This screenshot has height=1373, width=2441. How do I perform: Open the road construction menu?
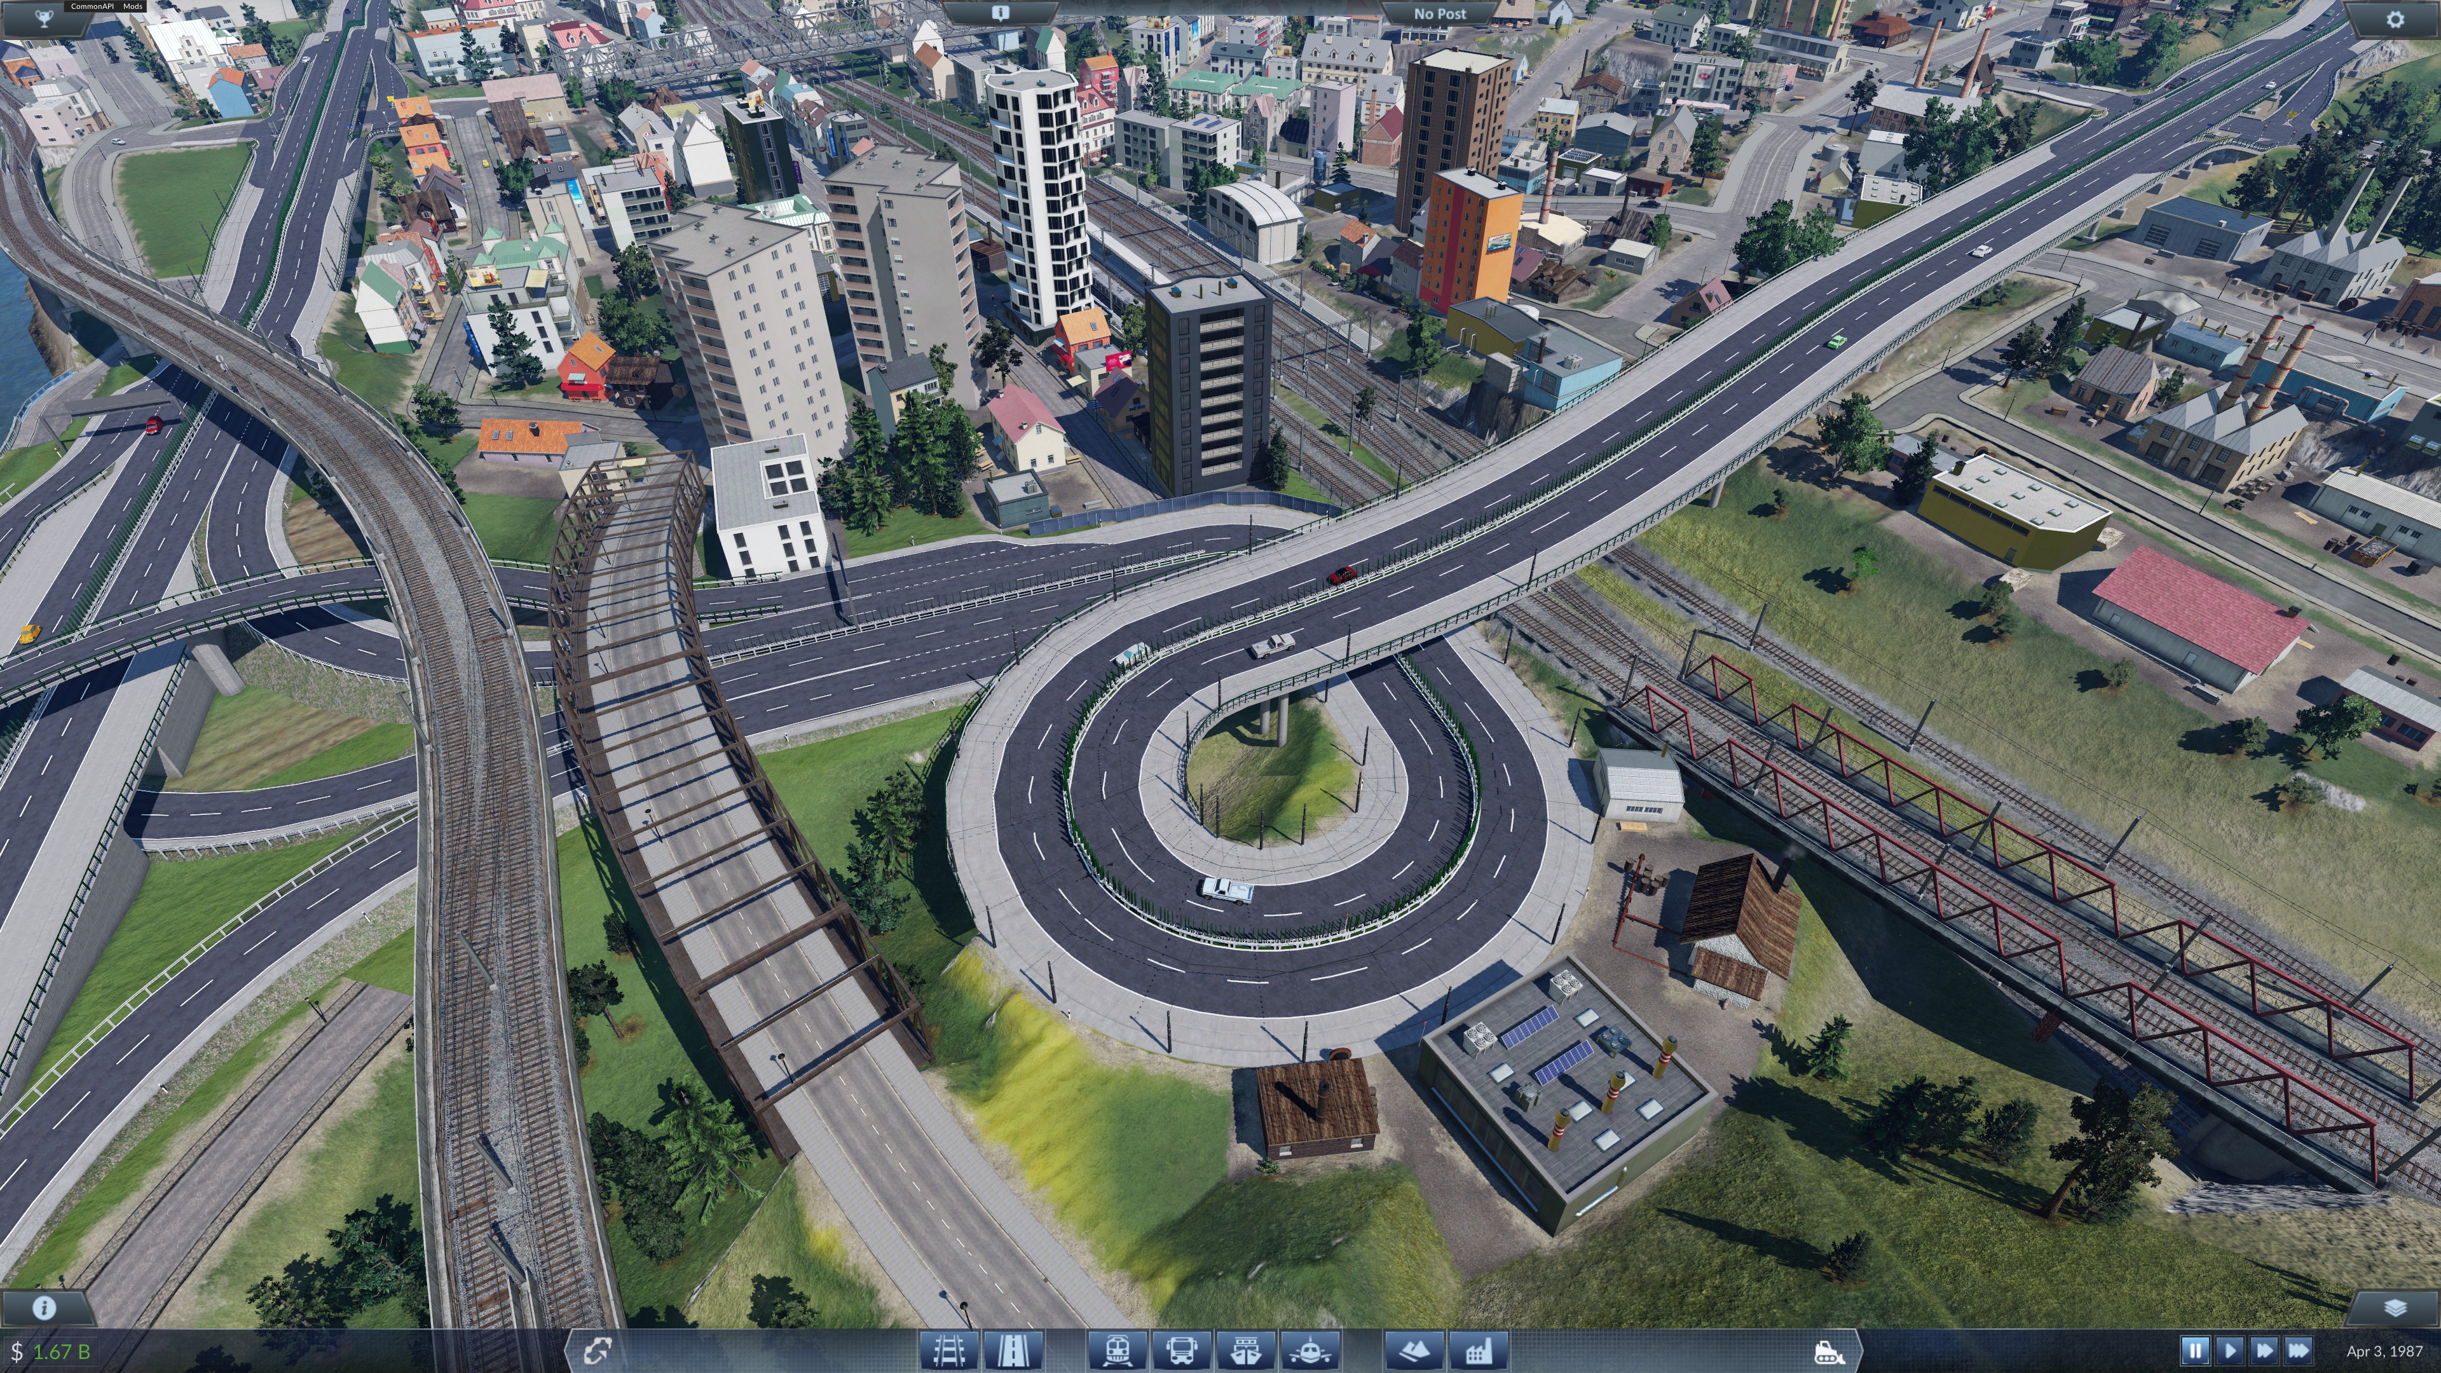(x=1013, y=1350)
